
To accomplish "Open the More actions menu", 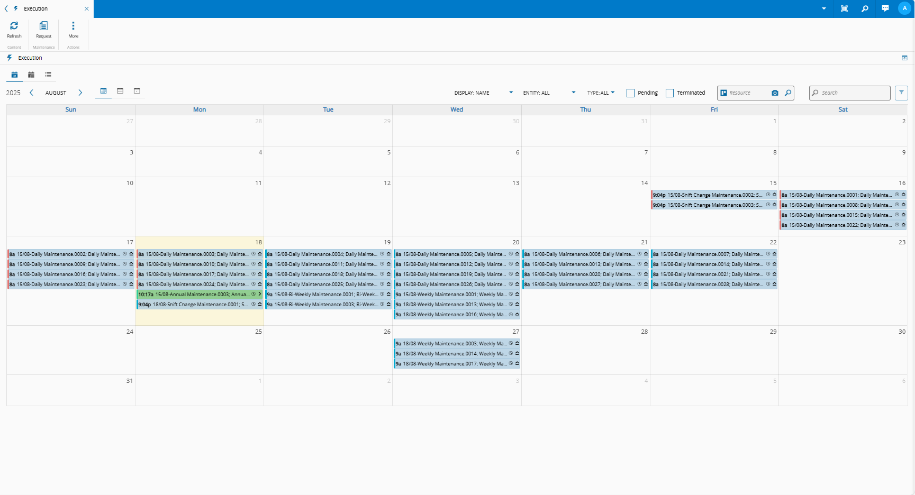I will 73,30.
